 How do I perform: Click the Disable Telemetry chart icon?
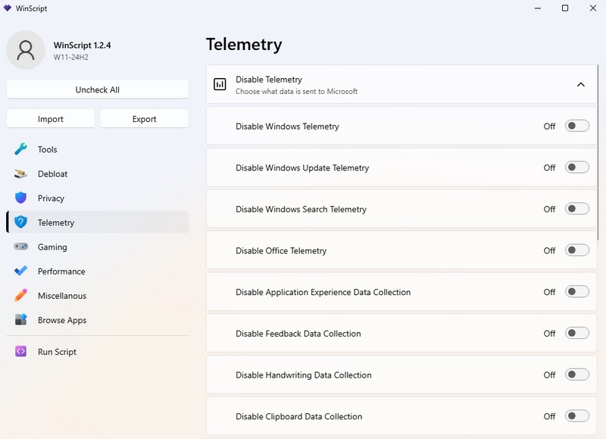pyautogui.click(x=220, y=85)
